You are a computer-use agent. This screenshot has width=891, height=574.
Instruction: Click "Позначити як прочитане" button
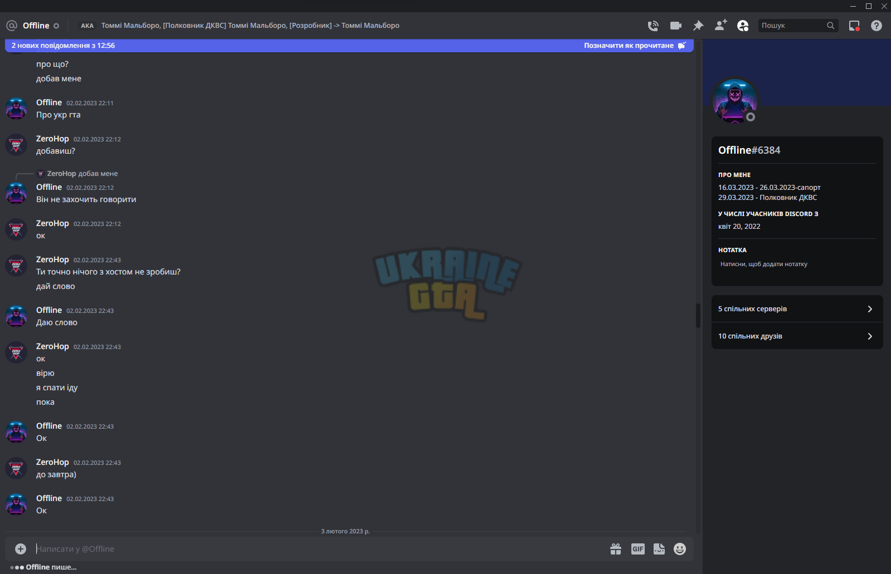[x=635, y=46]
